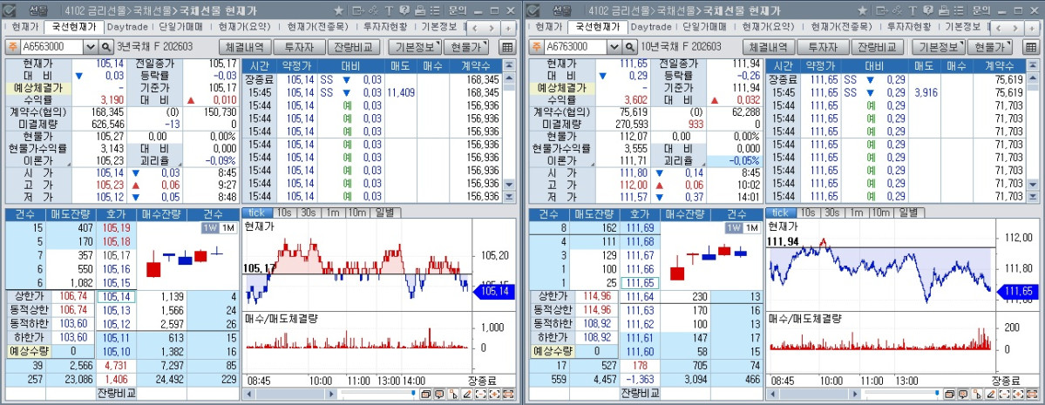Print the right 10년국채 window
The image size is (1045, 405).
944,10
